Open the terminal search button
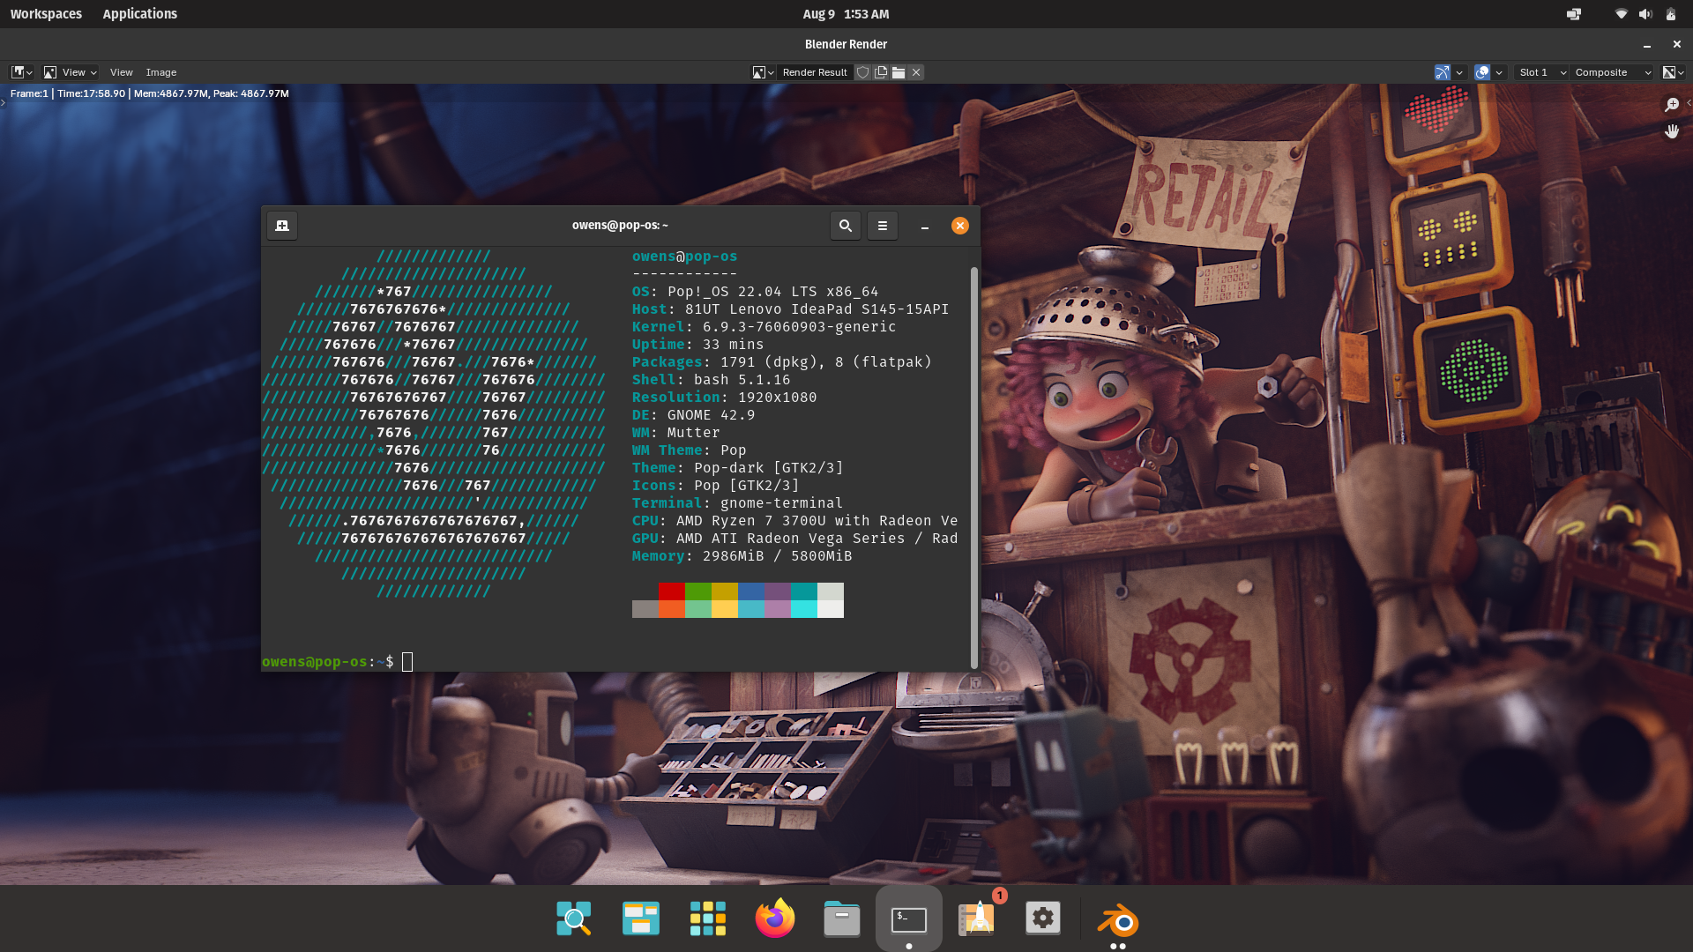Viewport: 1693px width, 952px height. [845, 226]
